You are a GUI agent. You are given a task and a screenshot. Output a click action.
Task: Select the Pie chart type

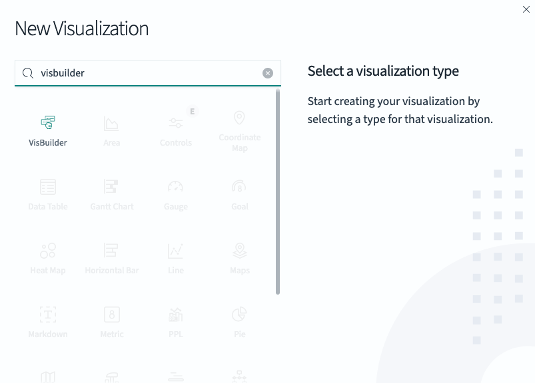pos(239,320)
